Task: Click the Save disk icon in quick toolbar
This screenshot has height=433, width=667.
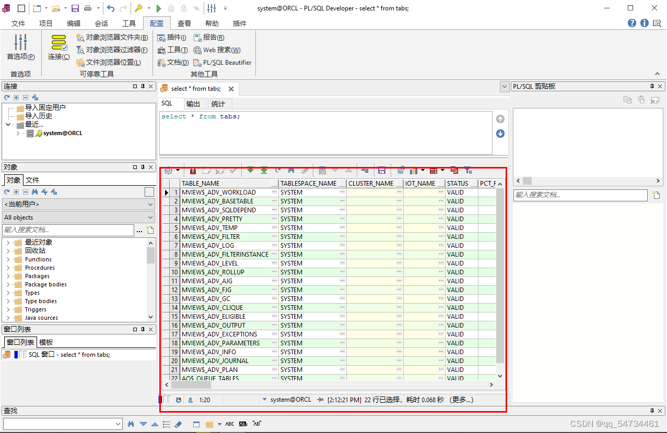Action: (x=75, y=8)
